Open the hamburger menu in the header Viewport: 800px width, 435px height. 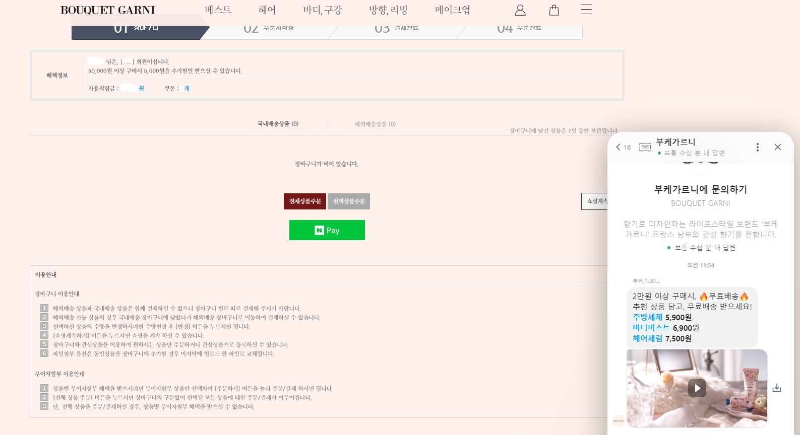586,10
